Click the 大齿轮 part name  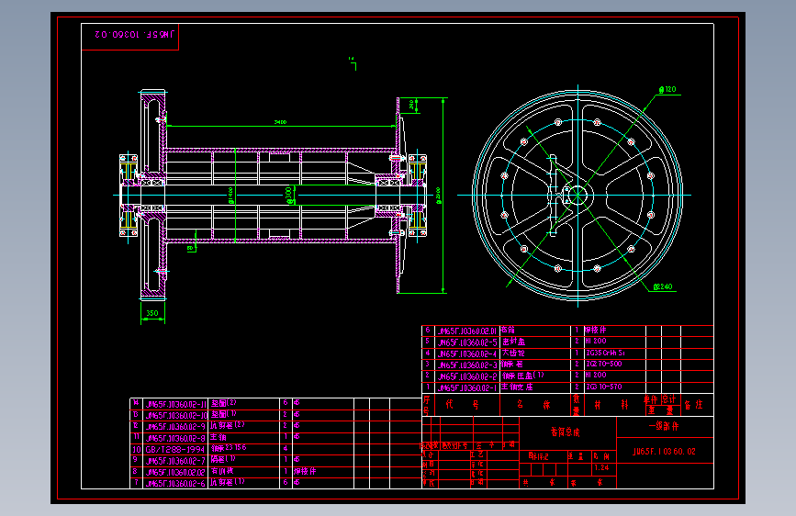coord(513,353)
